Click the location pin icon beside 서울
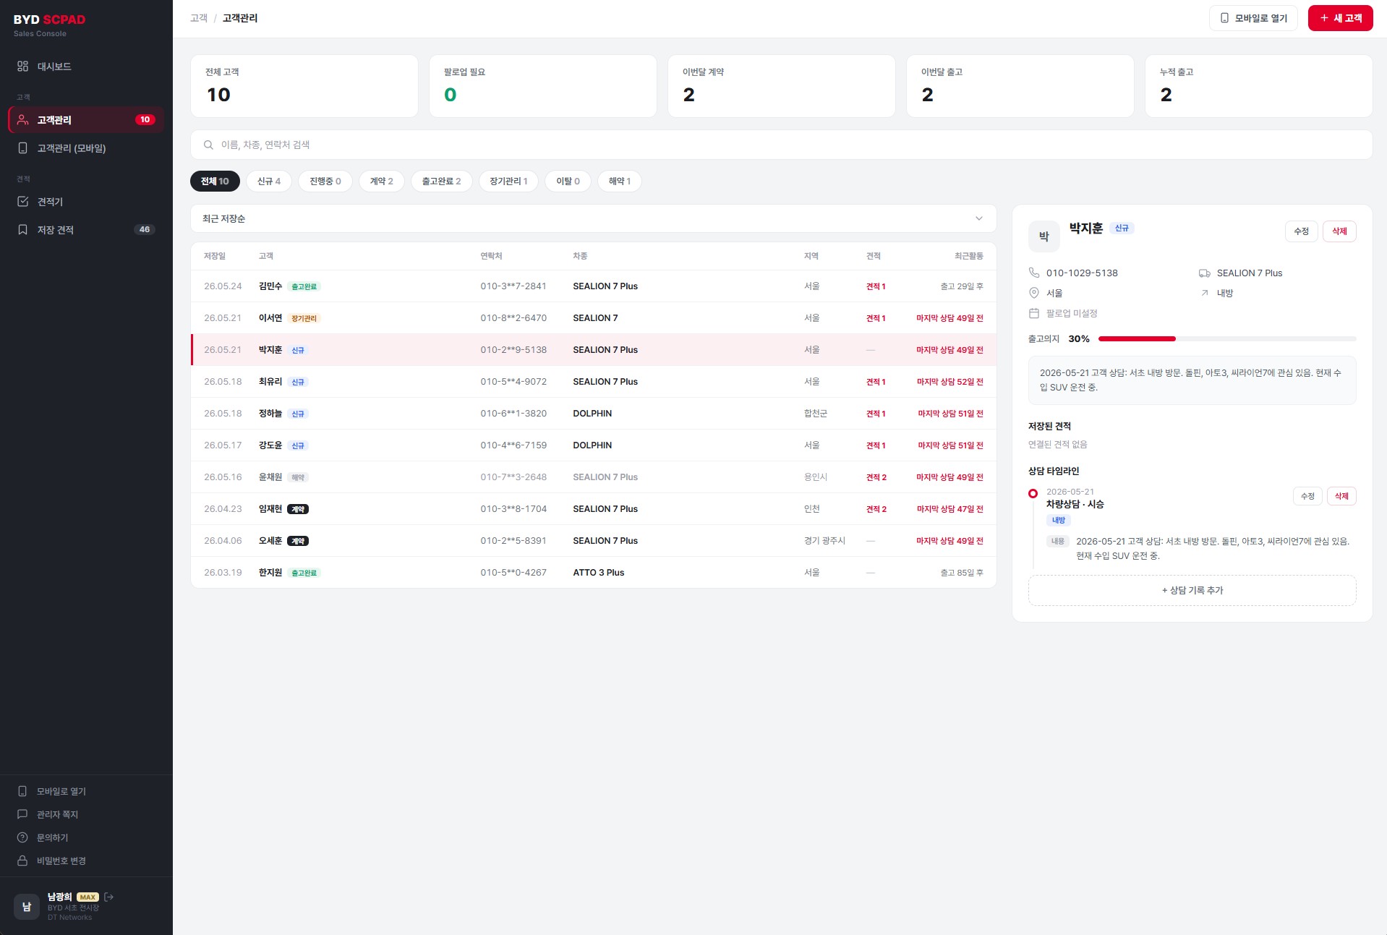Image resolution: width=1387 pixels, height=935 pixels. [1034, 293]
